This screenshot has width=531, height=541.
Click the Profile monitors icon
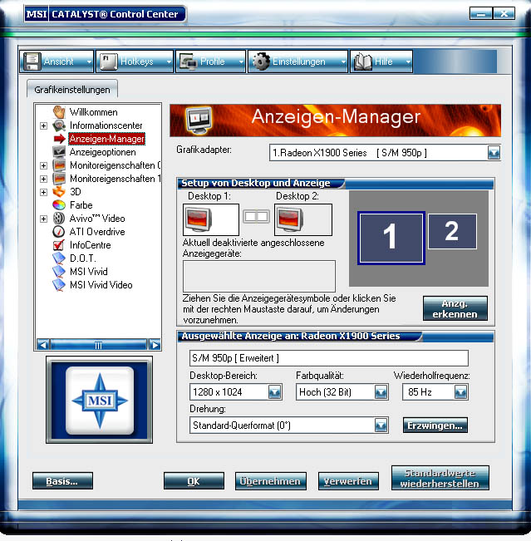(188, 61)
